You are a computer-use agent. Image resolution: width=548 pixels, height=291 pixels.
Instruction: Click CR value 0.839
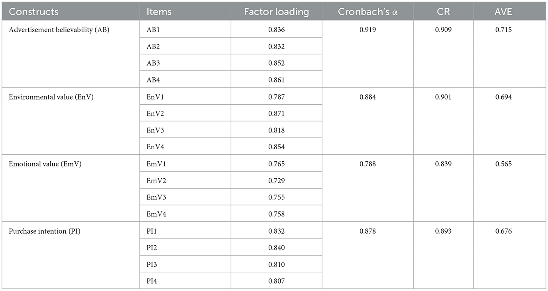pyautogui.click(x=443, y=164)
